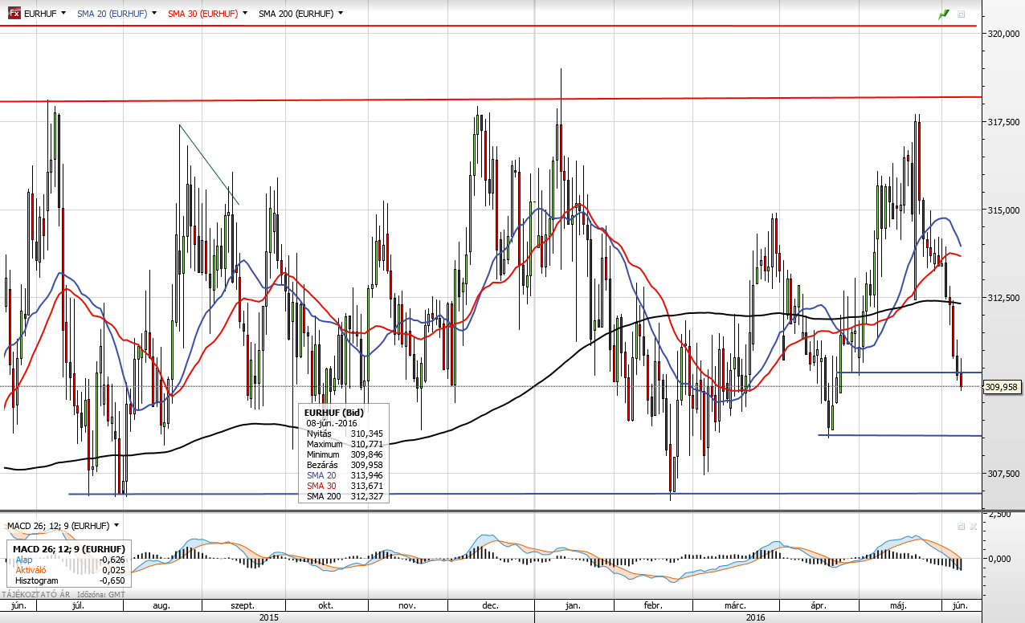Click the 315,000 price axis label

(x=1004, y=210)
